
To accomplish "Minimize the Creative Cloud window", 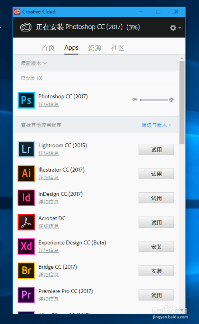I will [141, 12].
